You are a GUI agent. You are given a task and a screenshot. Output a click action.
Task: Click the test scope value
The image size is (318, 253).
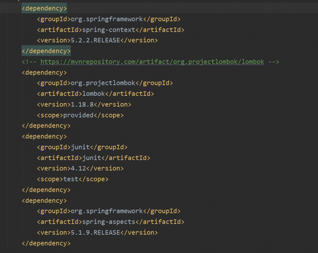(x=71, y=179)
